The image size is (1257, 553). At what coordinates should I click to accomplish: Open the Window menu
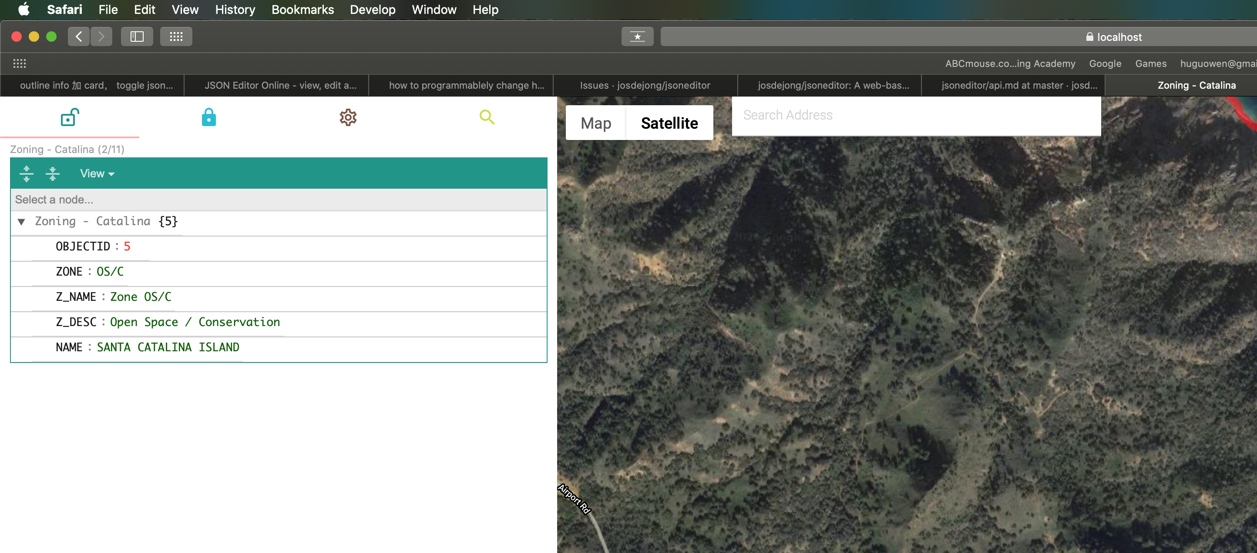pyautogui.click(x=434, y=9)
